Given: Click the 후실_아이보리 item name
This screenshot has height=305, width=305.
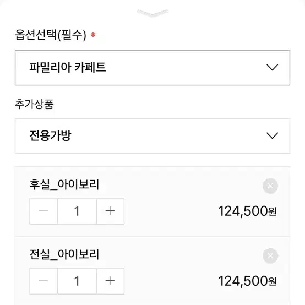Looking at the screenshot, I should [x=64, y=184].
